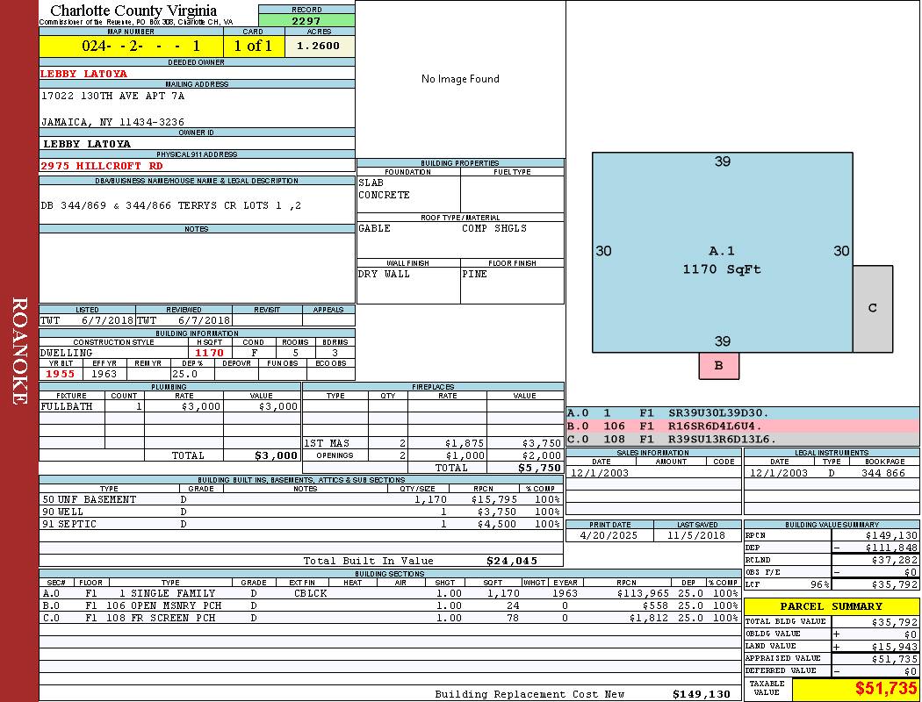Image resolution: width=922 pixels, height=702 pixels.
Task: Click fireplaces total $5,750
Action: click(x=540, y=469)
